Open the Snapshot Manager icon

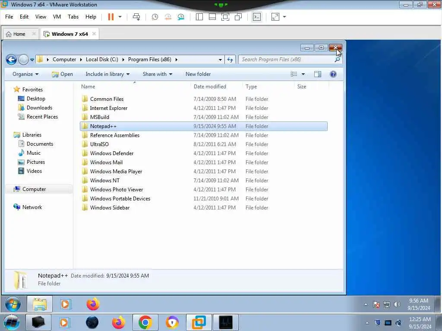coord(181,17)
